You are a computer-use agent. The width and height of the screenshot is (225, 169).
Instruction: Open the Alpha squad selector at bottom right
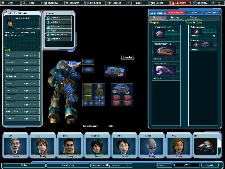[x=187, y=165]
